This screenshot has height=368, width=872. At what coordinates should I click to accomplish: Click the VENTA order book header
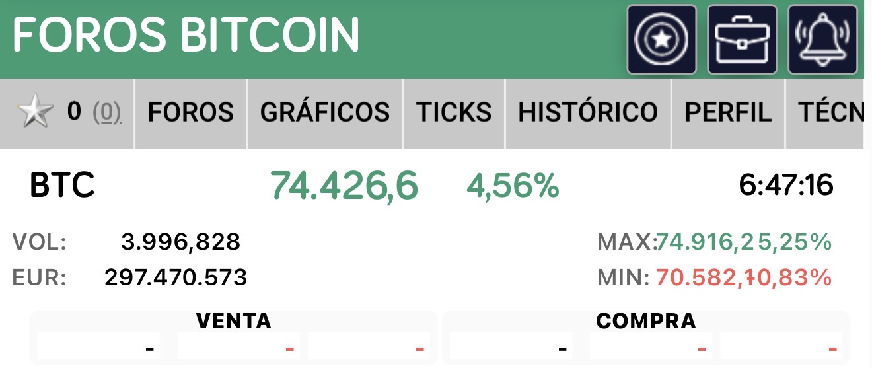point(233,321)
